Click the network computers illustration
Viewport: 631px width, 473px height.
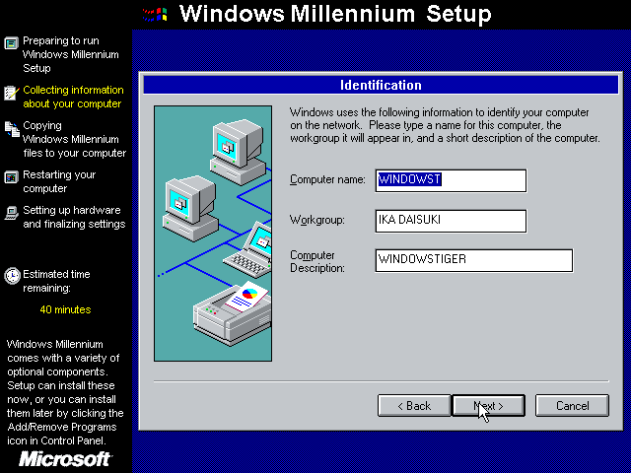(x=213, y=234)
